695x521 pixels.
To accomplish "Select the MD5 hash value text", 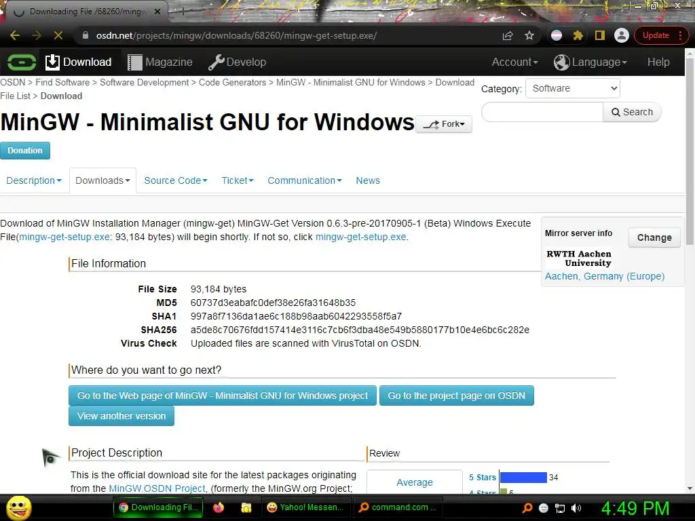I will click(x=273, y=303).
